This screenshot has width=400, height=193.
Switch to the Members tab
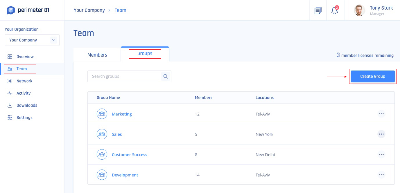pos(97,55)
